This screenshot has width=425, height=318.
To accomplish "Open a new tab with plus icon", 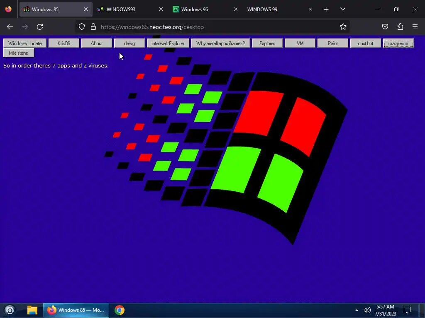I will (x=326, y=10).
